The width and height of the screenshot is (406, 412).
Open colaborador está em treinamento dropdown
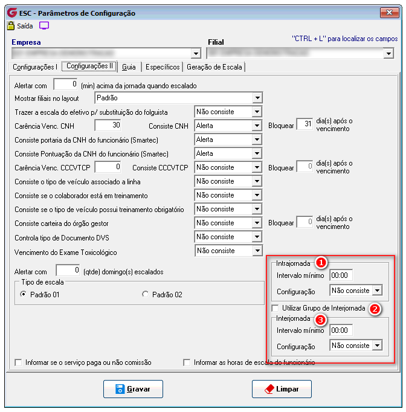coord(257,195)
